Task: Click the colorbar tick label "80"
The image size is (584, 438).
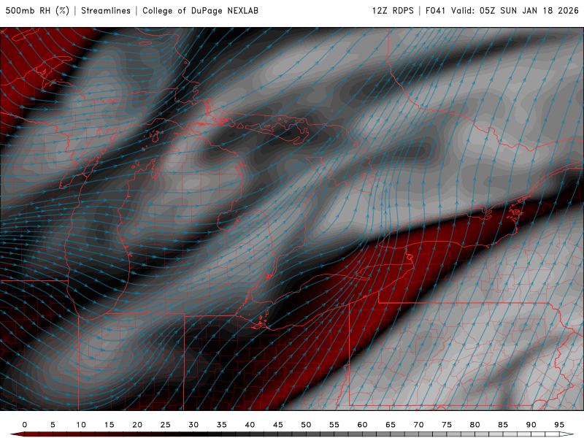Action: 474,425
